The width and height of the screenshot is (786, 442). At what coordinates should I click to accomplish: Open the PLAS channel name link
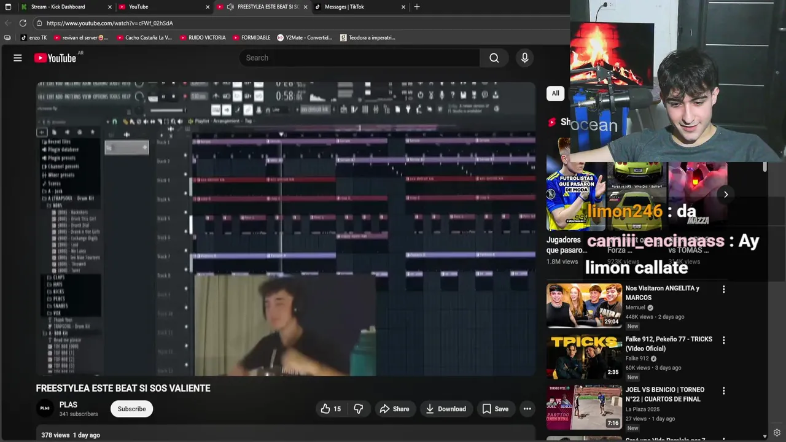tap(68, 405)
